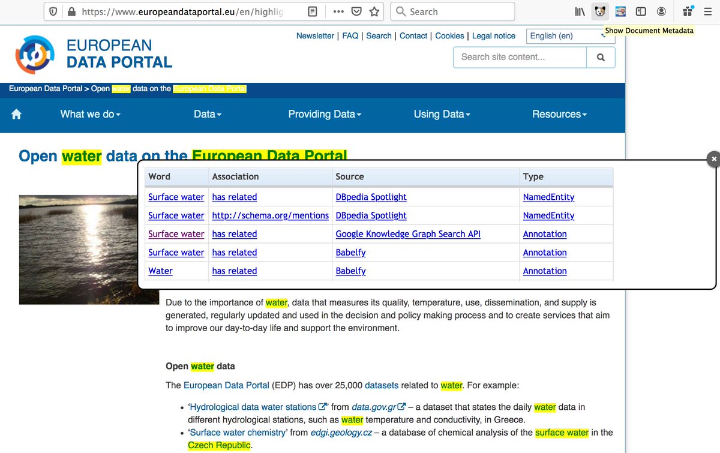The width and height of the screenshot is (720, 453).
Task: Click the dog-face Show Document Metadata extension
Action: coord(600,11)
